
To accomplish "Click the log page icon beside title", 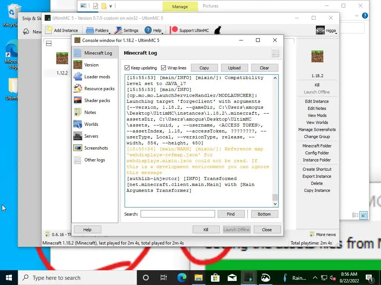I will (275, 53).
